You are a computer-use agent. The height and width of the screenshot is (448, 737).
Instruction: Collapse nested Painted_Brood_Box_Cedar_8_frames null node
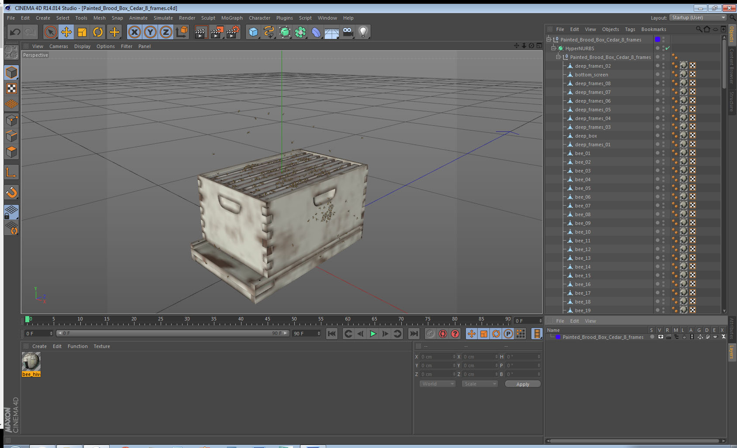[x=558, y=57]
